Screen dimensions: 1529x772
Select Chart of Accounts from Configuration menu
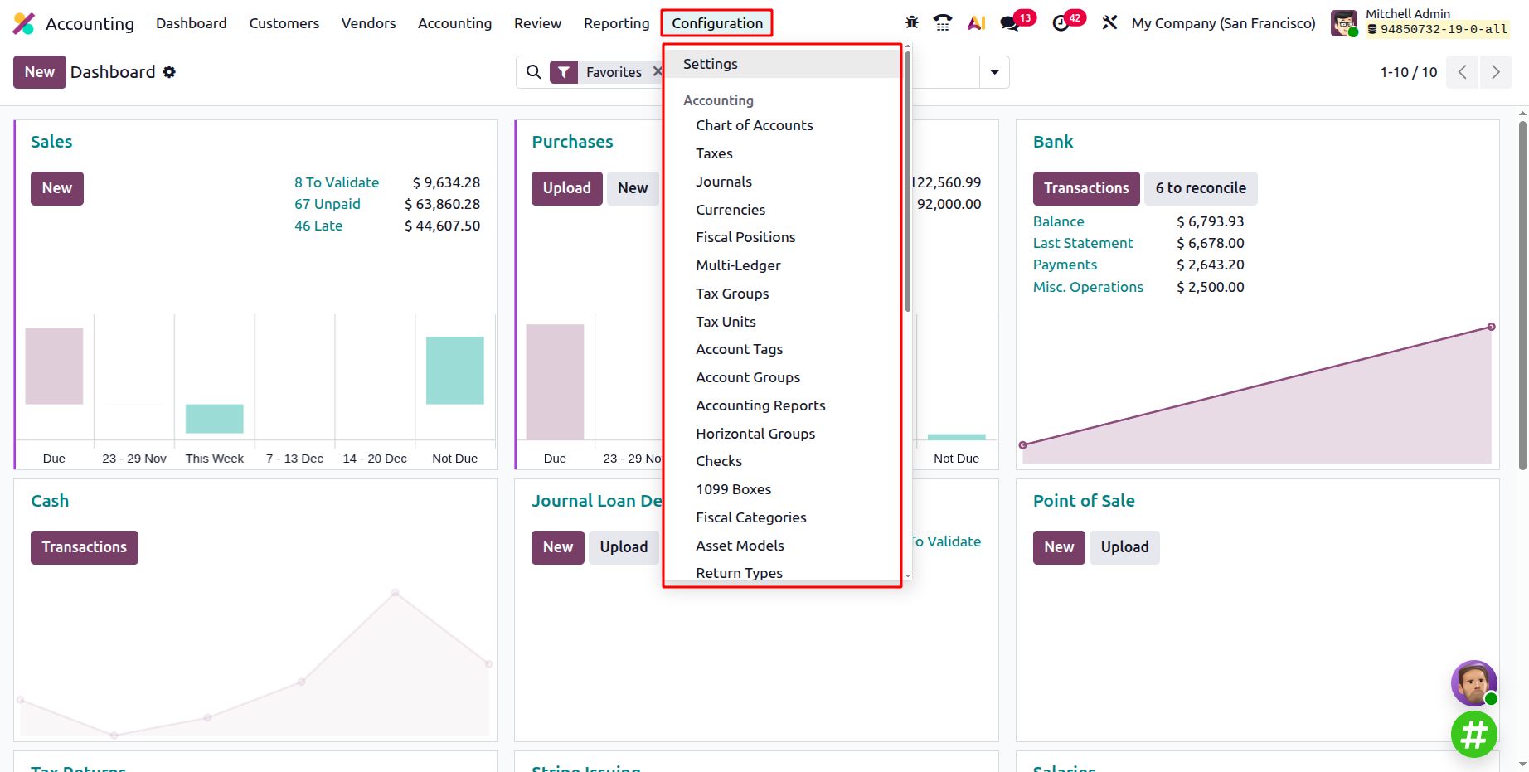(754, 125)
